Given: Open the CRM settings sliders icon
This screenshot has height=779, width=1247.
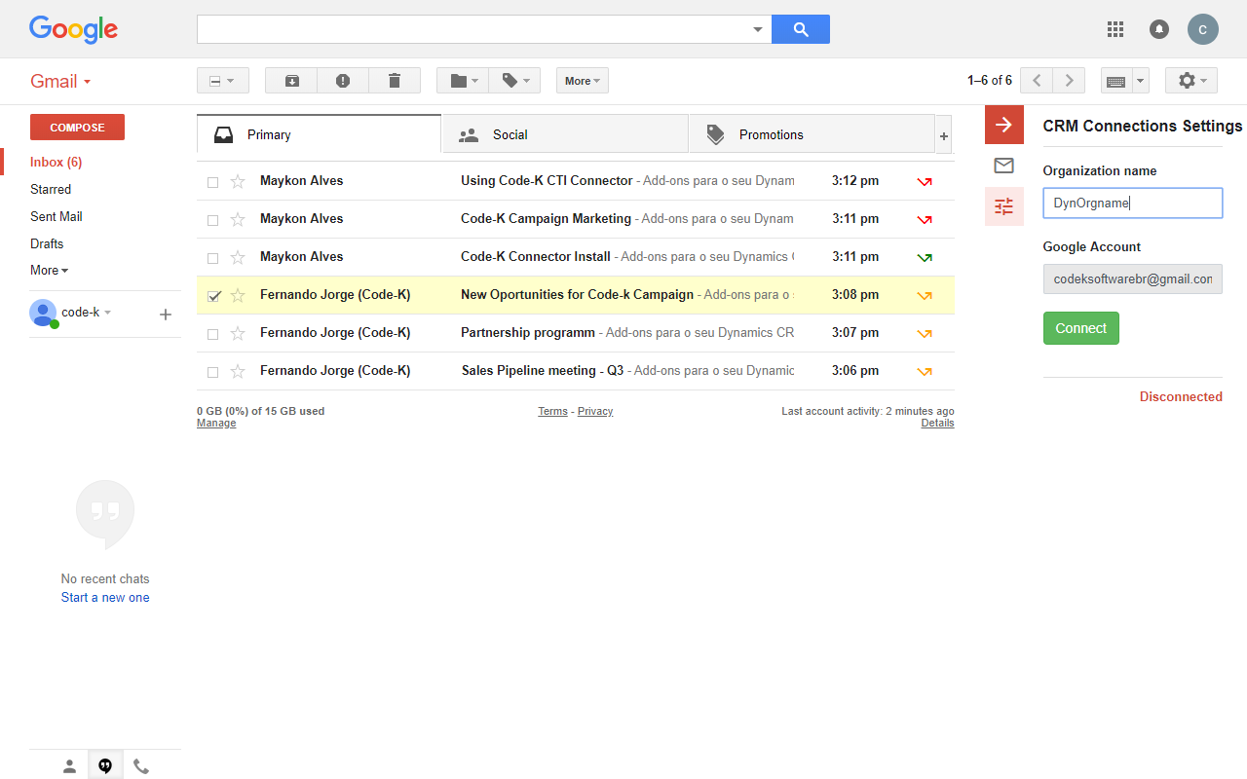Looking at the screenshot, I should pos(1004,206).
